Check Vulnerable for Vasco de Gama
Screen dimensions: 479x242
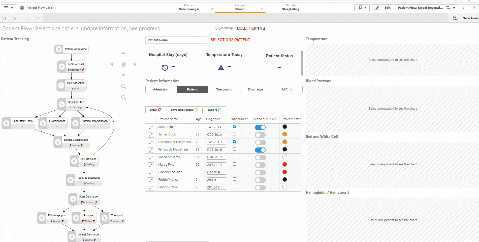click(235, 157)
